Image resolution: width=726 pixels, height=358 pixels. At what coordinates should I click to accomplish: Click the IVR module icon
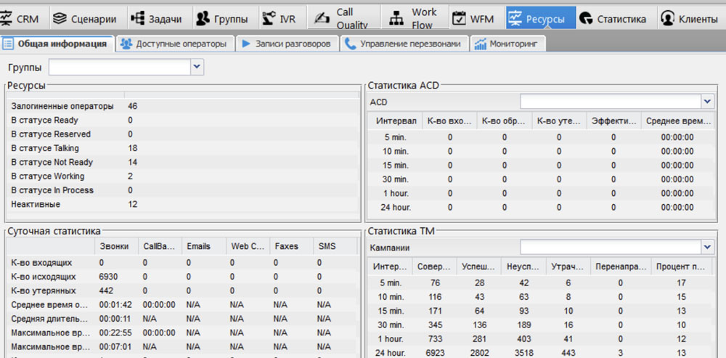(x=269, y=19)
